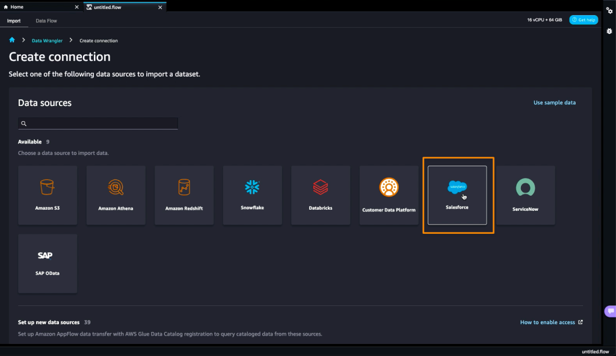Close the untitled.flow tab

coord(160,7)
